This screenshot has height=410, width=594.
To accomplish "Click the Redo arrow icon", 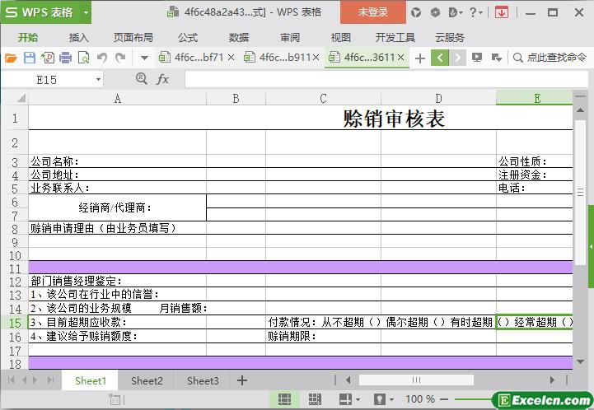I will tap(120, 58).
